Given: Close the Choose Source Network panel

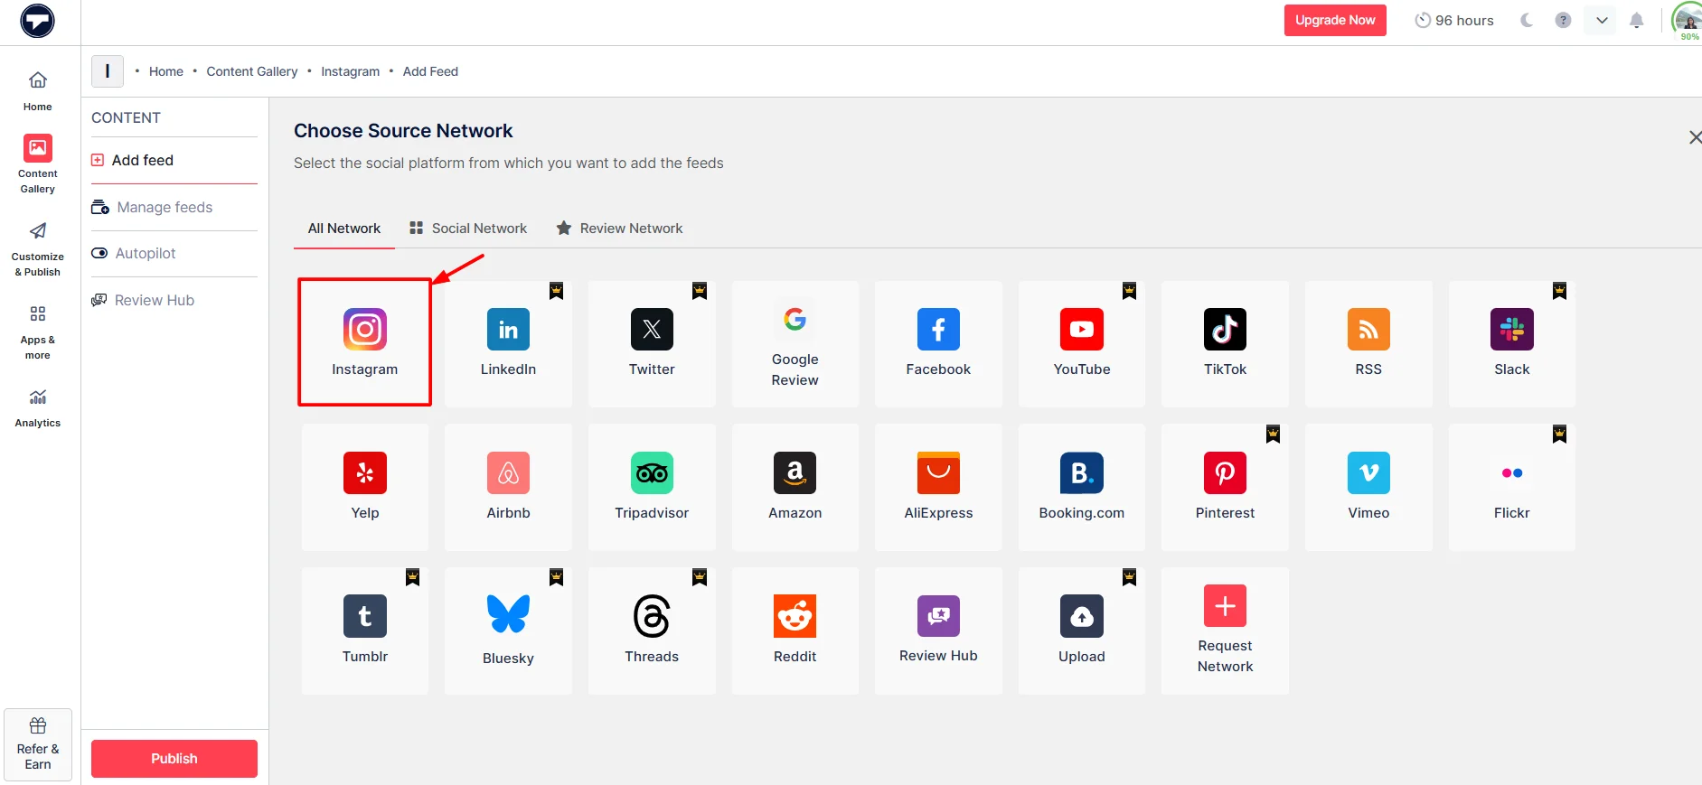Looking at the screenshot, I should point(1695,137).
